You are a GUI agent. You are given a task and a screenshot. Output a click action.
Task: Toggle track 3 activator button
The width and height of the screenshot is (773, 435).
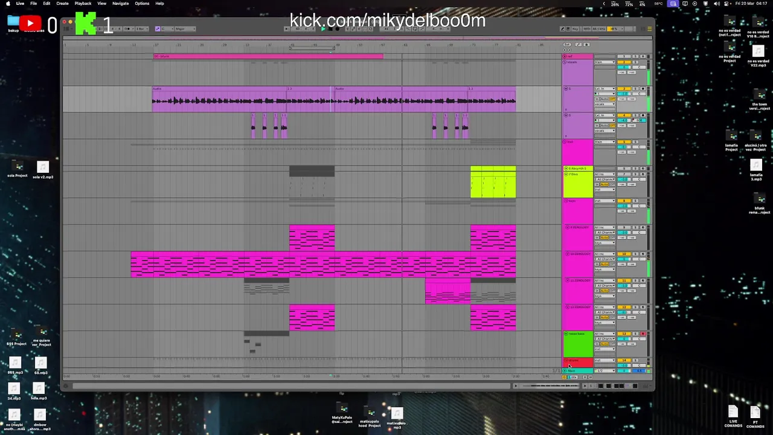coord(624,89)
